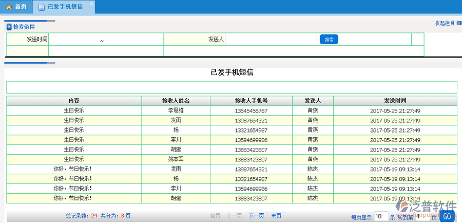Click the home icon in 首页 tab

coord(9,7)
